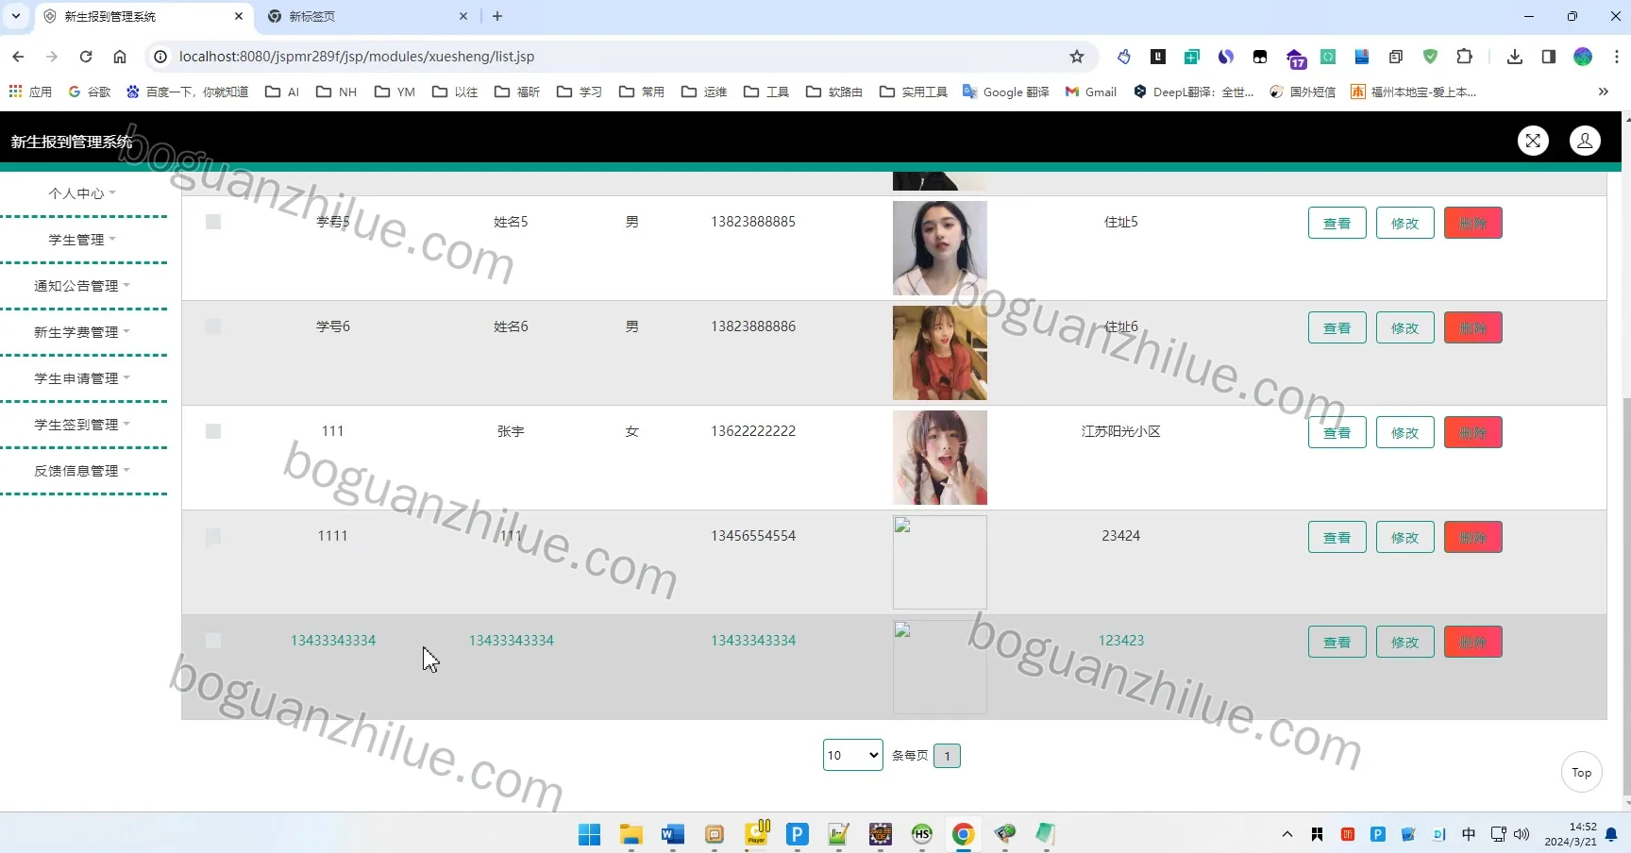
Task: Click the fullscreen toggle icon in header
Action: (1533, 142)
